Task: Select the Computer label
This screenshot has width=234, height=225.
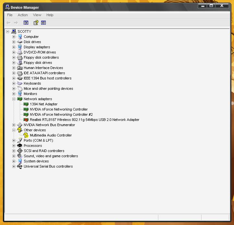Action: [x=31, y=37]
